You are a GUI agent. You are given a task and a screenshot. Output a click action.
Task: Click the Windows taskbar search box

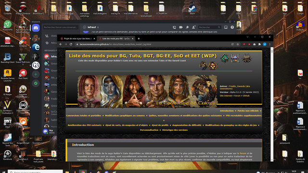tap(35, 172)
